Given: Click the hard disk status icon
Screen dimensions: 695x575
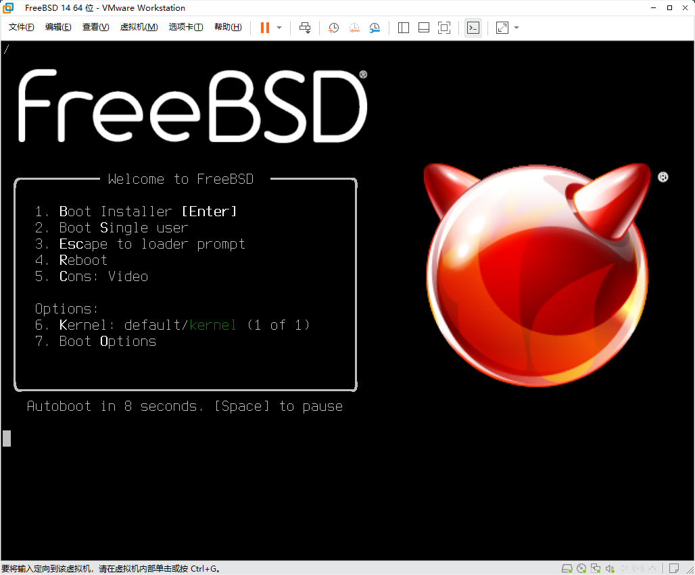Looking at the screenshot, I should [567, 568].
